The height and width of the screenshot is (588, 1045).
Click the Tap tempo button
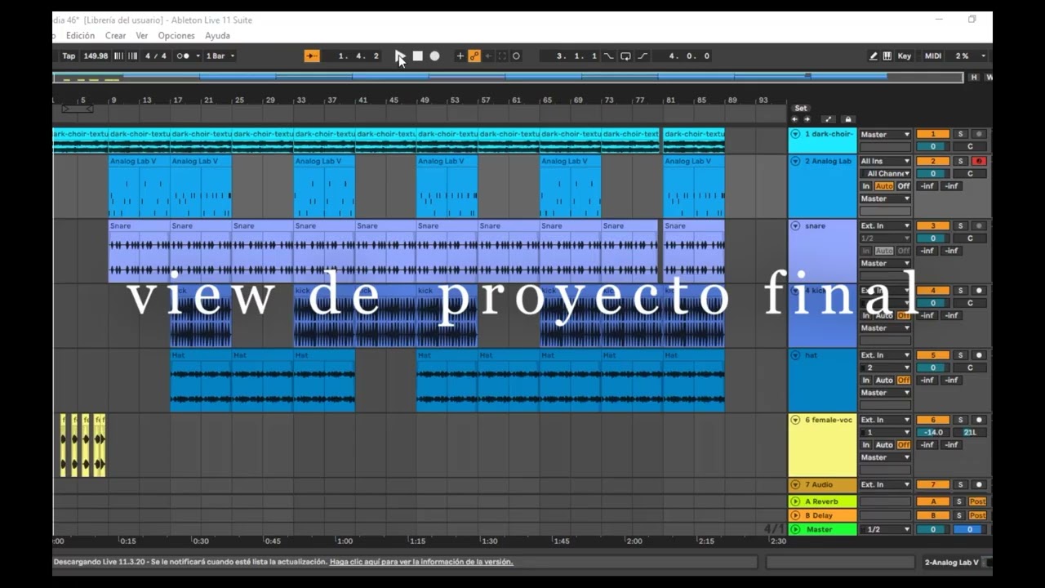coord(69,56)
